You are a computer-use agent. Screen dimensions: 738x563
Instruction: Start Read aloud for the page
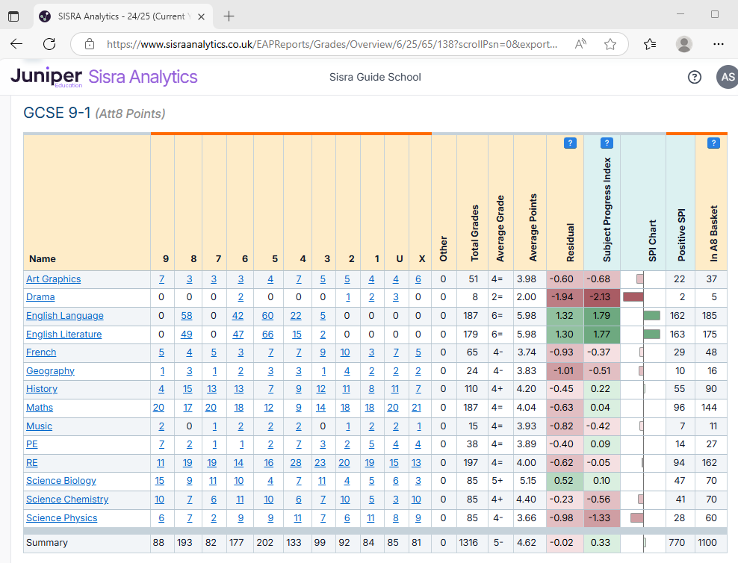(x=580, y=44)
